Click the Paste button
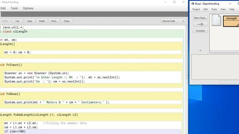Viewport: 239px width, 134px height. pos(42,21)
